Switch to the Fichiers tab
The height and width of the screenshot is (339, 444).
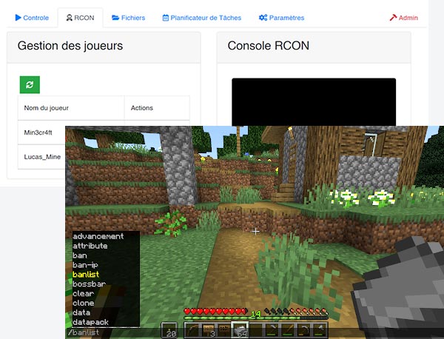click(x=129, y=18)
